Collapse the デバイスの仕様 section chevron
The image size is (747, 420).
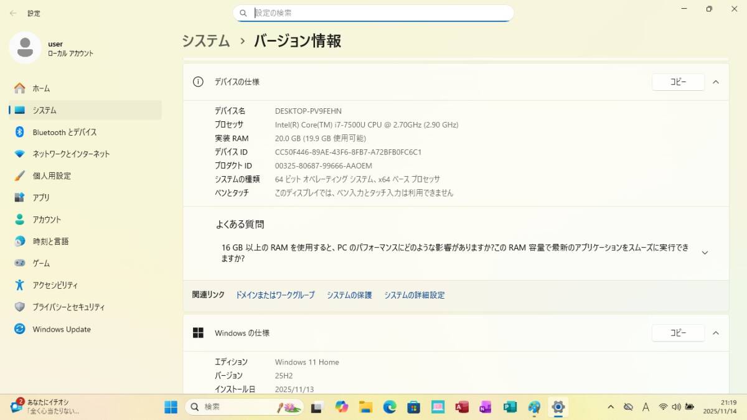[x=716, y=82]
